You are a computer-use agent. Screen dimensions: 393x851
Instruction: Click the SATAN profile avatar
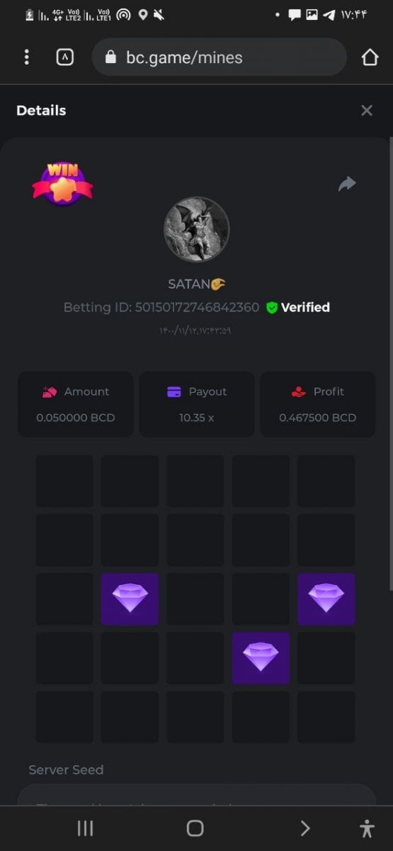tap(196, 229)
